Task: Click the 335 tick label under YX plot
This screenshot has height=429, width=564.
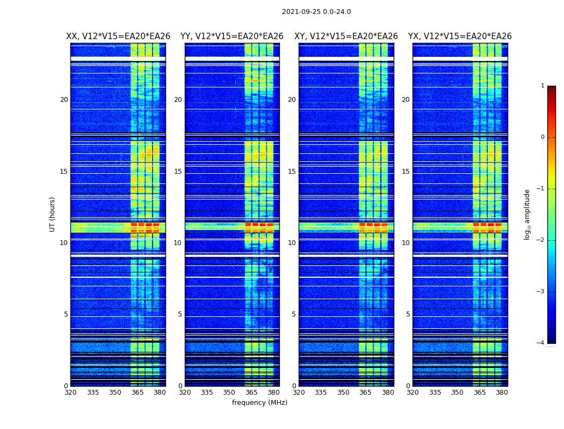Action: coord(435,393)
